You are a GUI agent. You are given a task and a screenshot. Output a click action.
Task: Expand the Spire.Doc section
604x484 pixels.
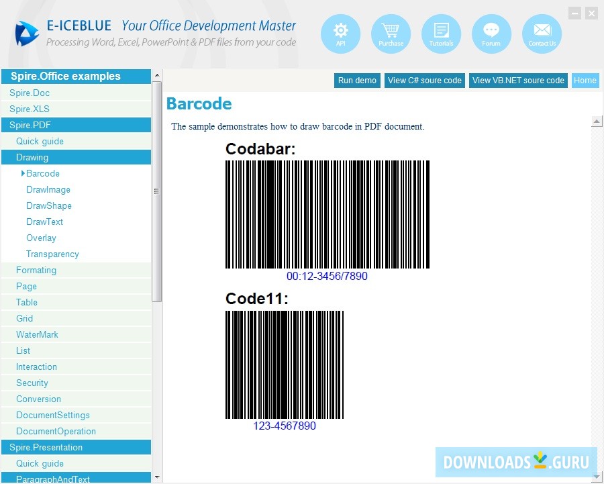tap(77, 93)
